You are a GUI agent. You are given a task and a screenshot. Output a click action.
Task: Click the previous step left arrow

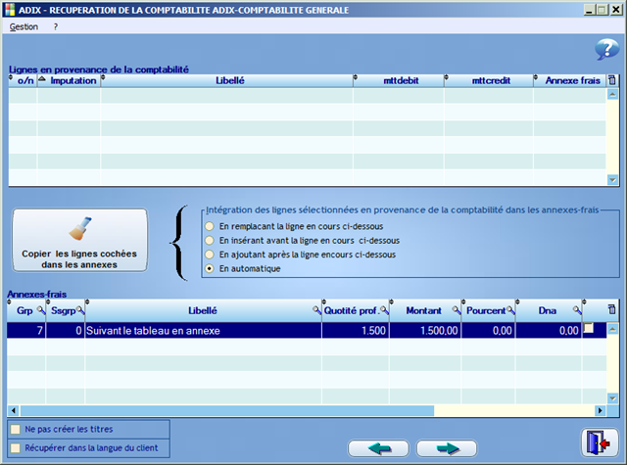coord(379,448)
